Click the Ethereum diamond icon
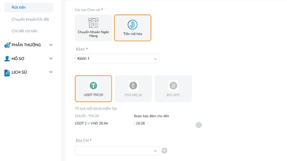The image size is (287, 161). (x=133, y=86)
